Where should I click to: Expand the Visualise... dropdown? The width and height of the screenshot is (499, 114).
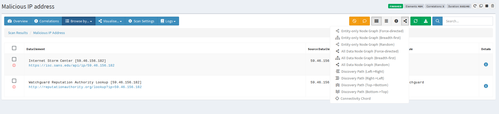(x=110, y=21)
